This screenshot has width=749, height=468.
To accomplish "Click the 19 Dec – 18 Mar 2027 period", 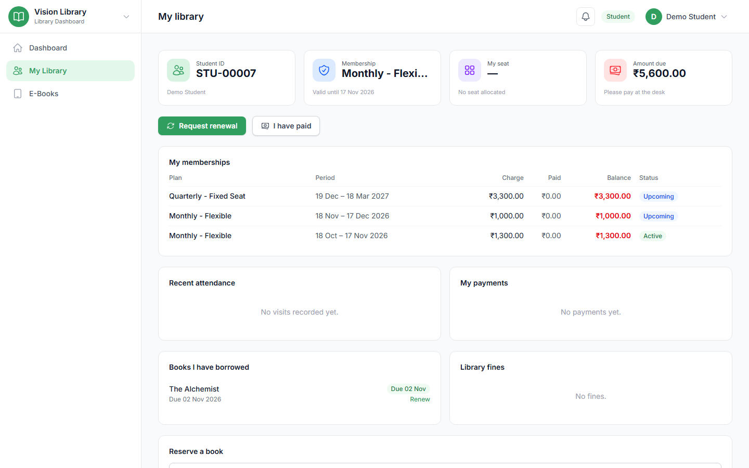I will (352, 197).
